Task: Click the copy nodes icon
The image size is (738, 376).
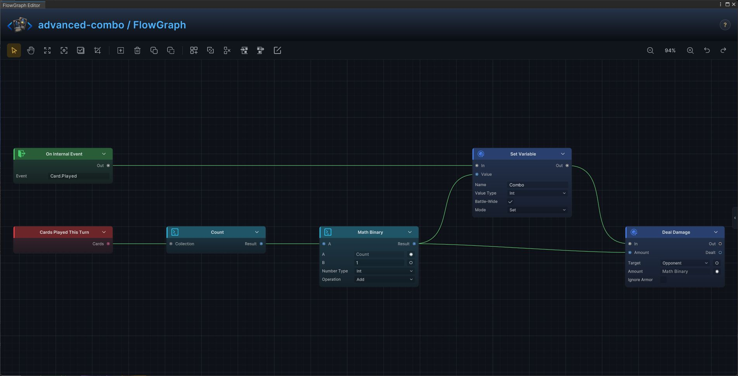Action: (x=154, y=50)
